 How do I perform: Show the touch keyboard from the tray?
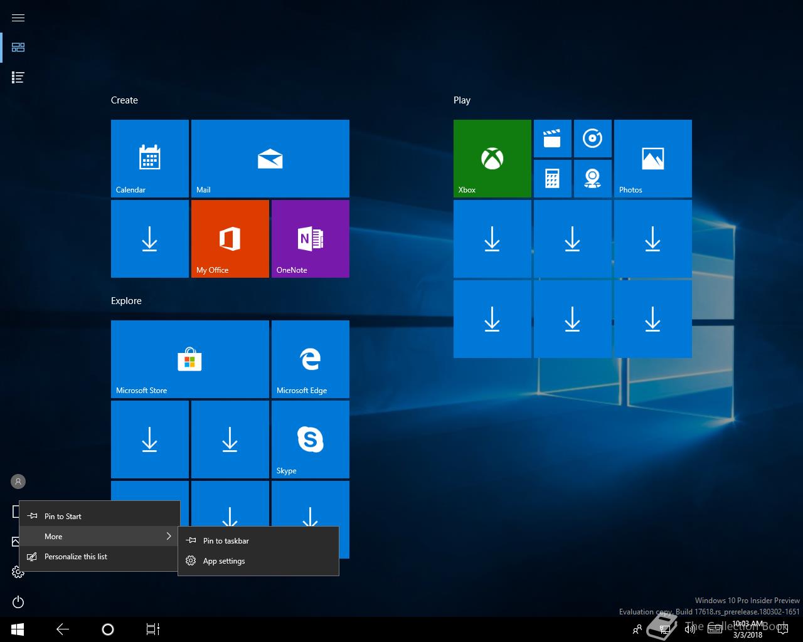click(x=715, y=629)
